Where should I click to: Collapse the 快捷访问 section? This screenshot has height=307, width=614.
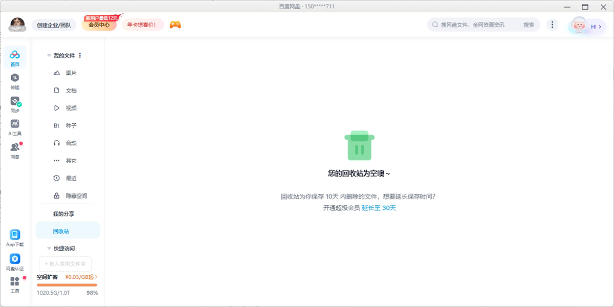coord(49,248)
